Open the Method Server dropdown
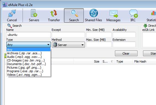This screenshot has height=105, width=156. [68, 45]
